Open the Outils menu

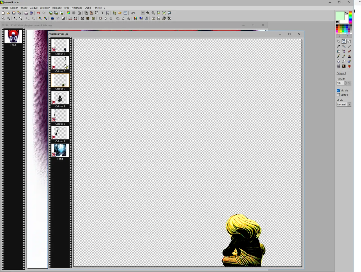click(x=88, y=8)
